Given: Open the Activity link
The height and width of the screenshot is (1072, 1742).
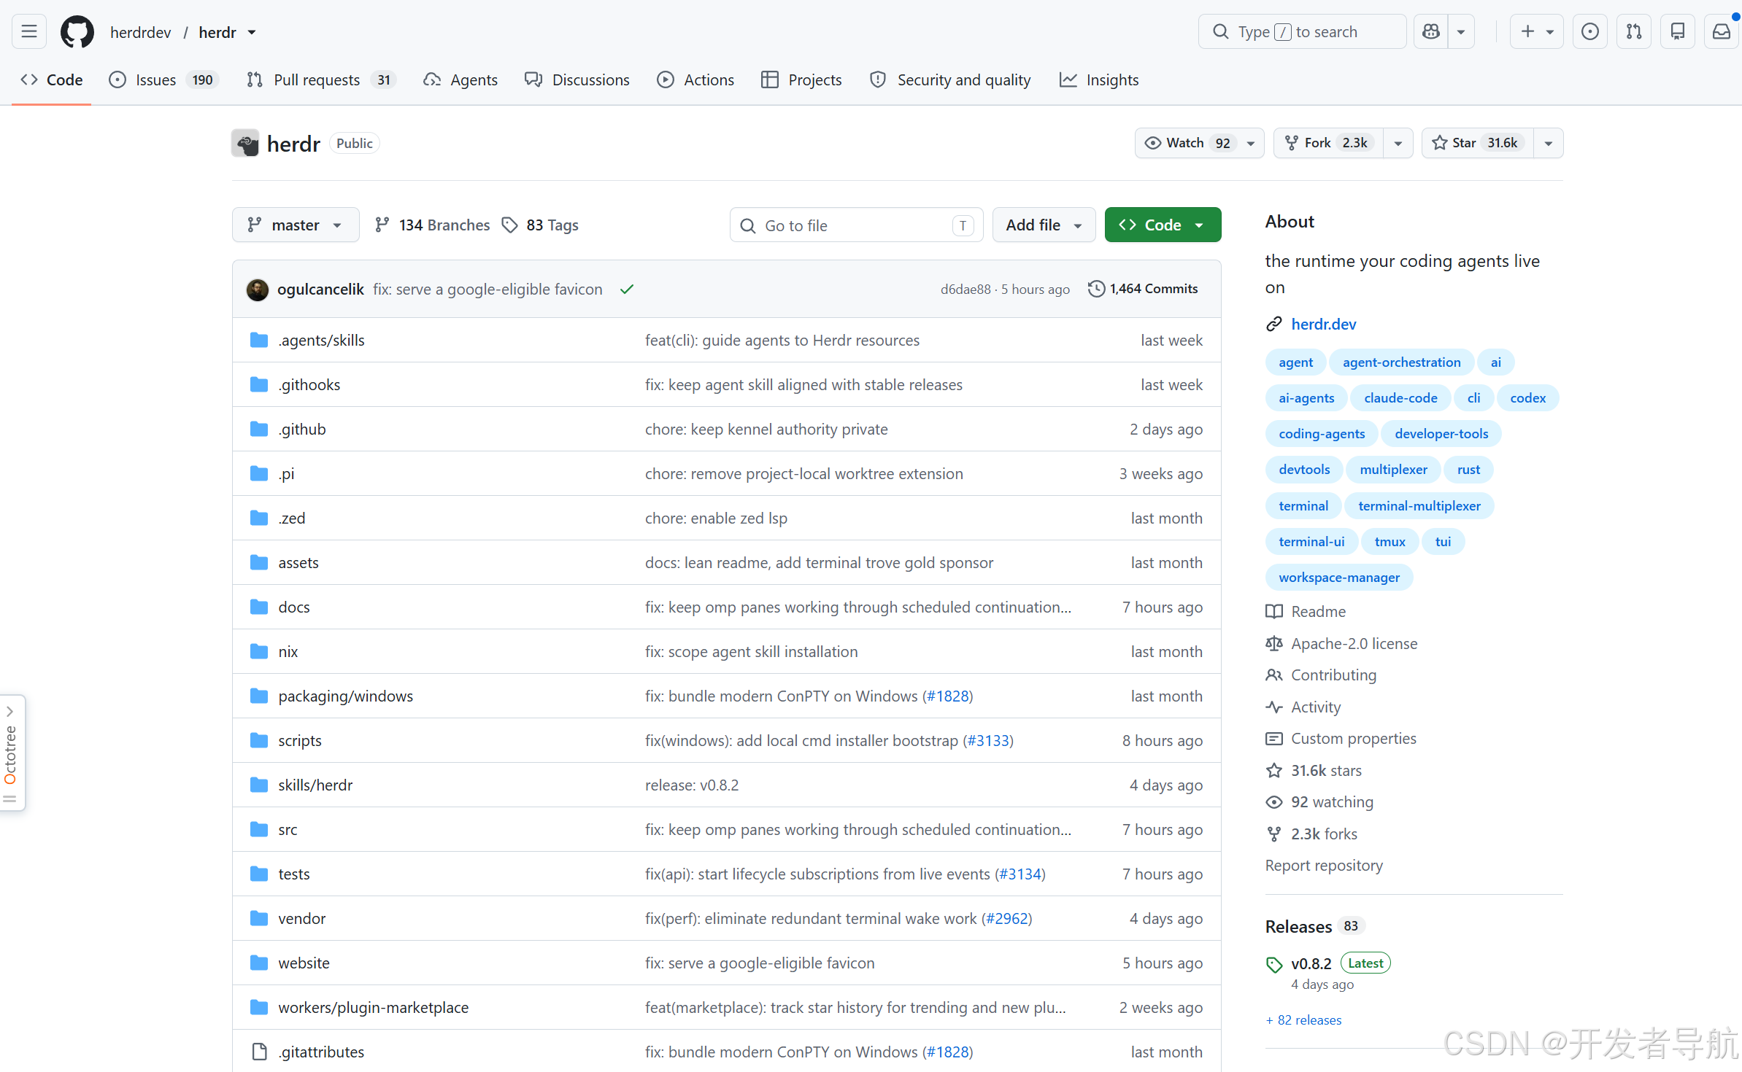Looking at the screenshot, I should tap(1304, 707).
